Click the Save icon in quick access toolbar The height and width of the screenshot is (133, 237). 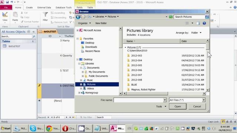[7, 2]
